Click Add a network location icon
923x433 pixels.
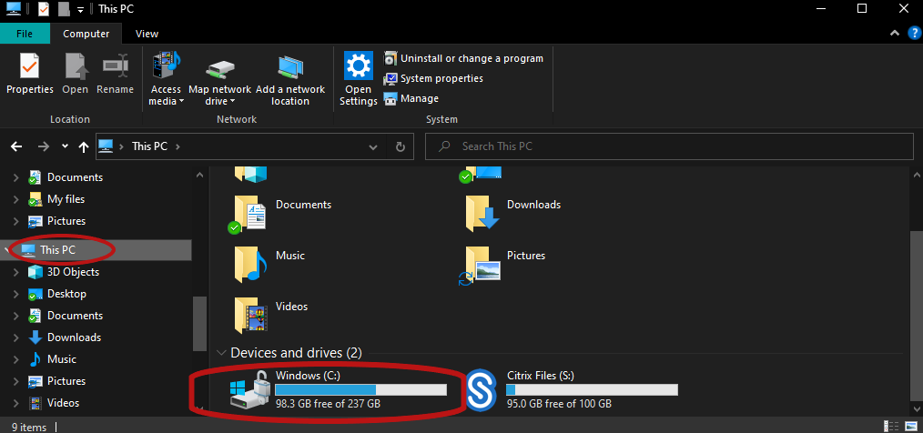click(x=290, y=67)
